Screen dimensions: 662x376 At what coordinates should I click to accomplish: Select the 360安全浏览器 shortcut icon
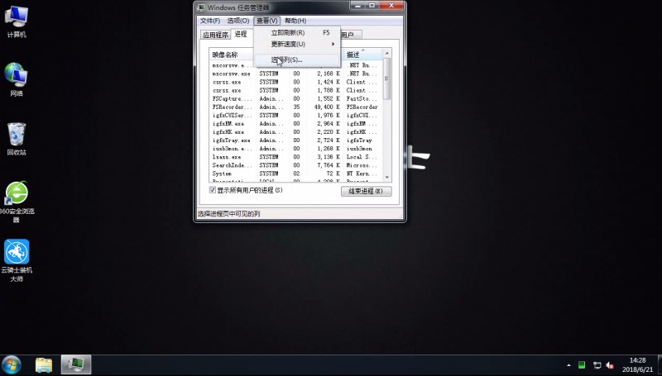click(17, 202)
